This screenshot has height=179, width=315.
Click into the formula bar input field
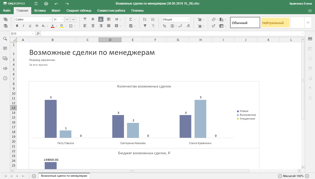pos(170,34)
